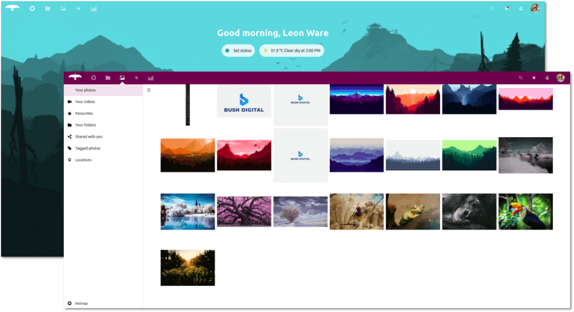Open contacts icon in purple header
The width and height of the screenshot is (574, 312).
[x=547, y=77]
